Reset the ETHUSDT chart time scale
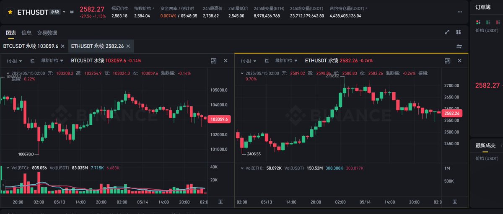503x214 pixels. (455, 202)
